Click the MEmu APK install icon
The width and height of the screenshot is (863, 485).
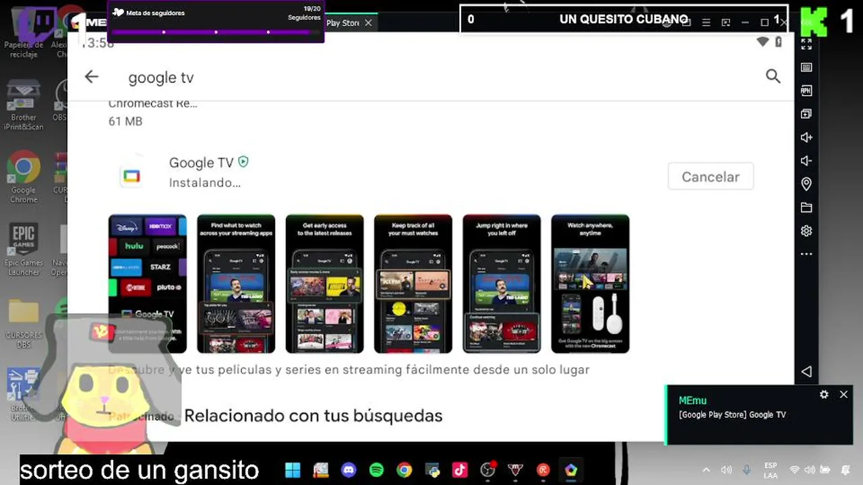click(806, 91)
